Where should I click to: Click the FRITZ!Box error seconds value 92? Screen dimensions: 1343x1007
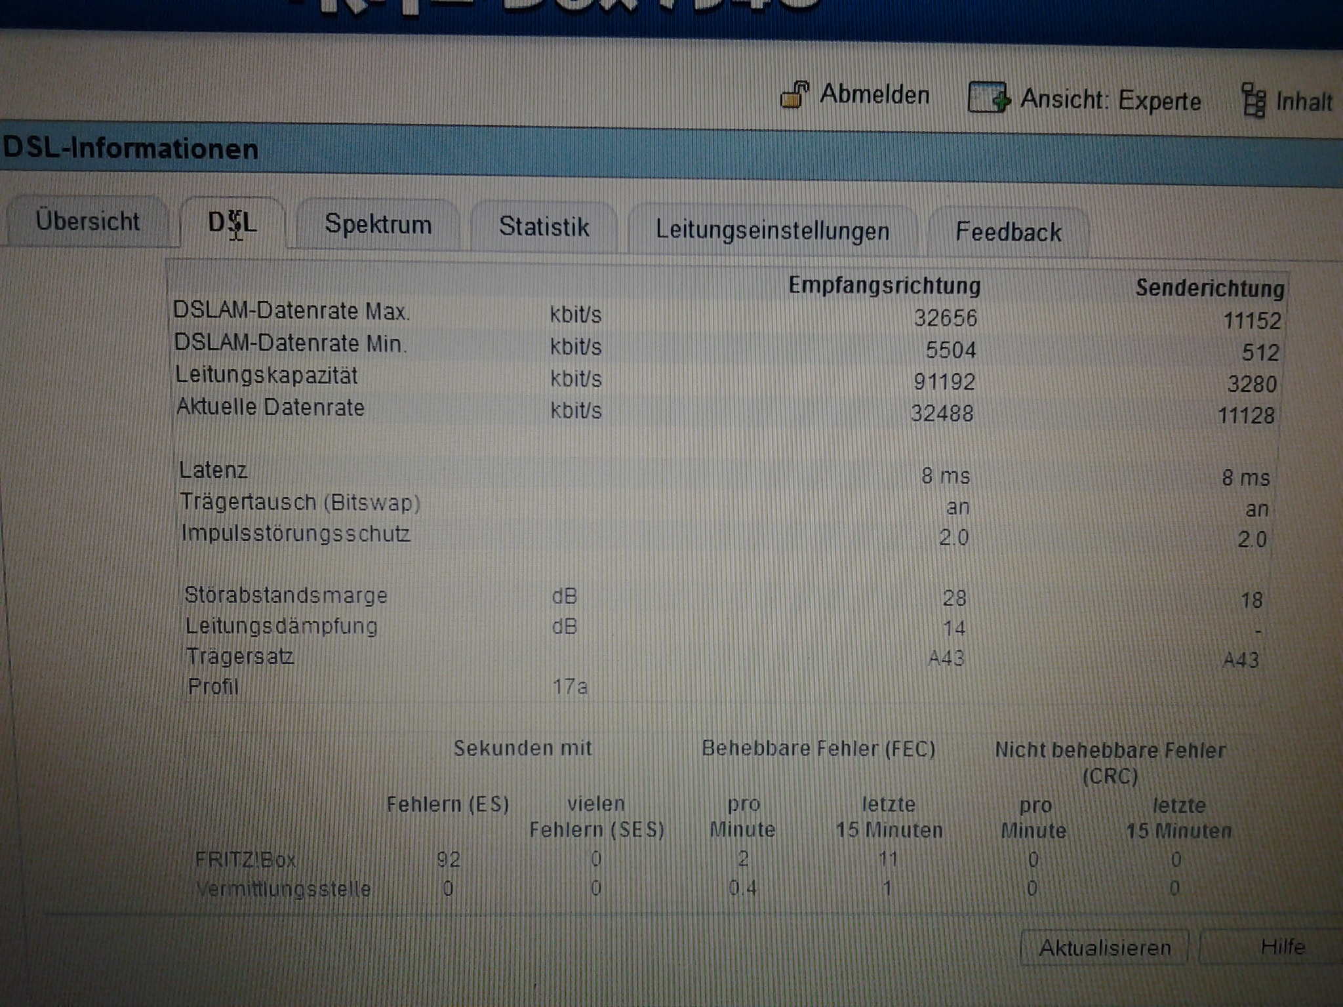pyautogui.click(x=449, y=859)
